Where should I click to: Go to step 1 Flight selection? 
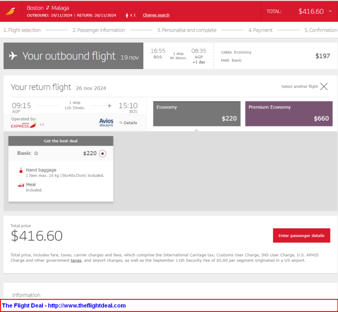(x=22, y=30)
